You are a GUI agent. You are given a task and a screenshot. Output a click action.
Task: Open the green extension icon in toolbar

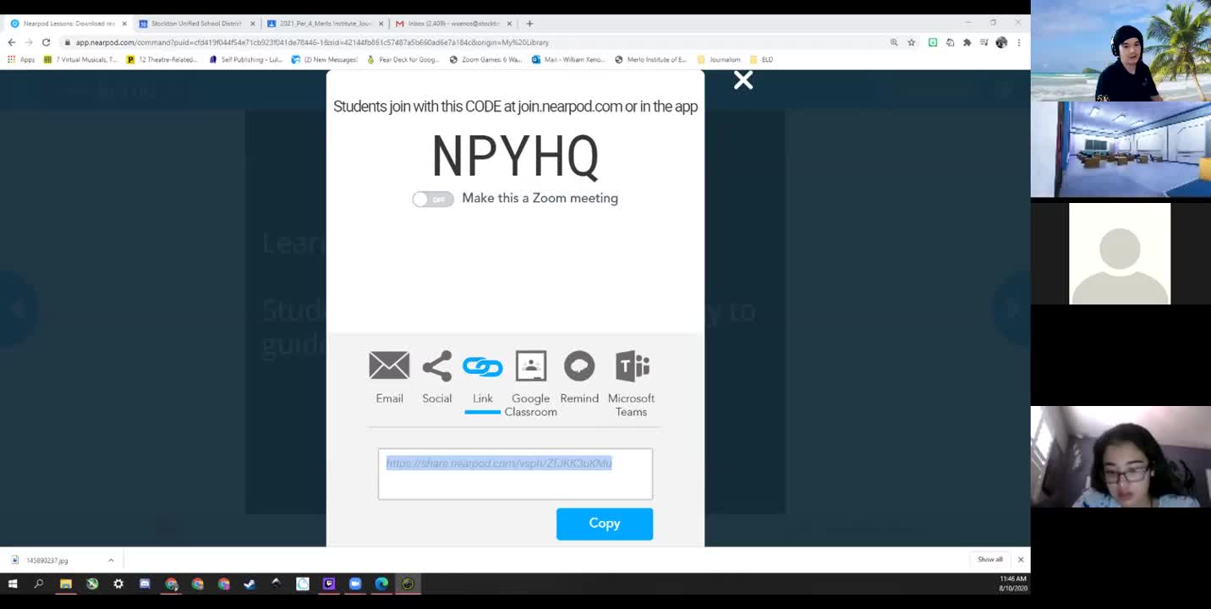coord(933,42)
